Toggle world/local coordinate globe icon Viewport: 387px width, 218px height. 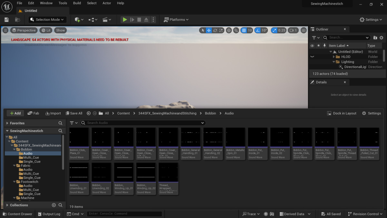(x=229, y=30)
